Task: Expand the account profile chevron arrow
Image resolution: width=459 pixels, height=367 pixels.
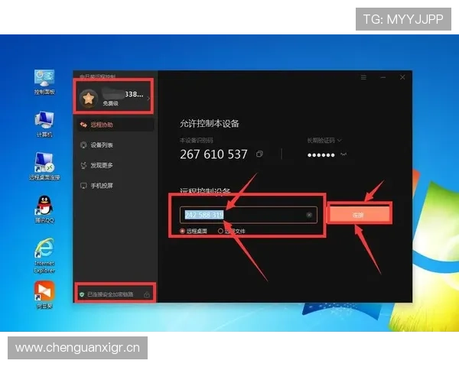Action: pyautogui.click(x=148, y=99)
